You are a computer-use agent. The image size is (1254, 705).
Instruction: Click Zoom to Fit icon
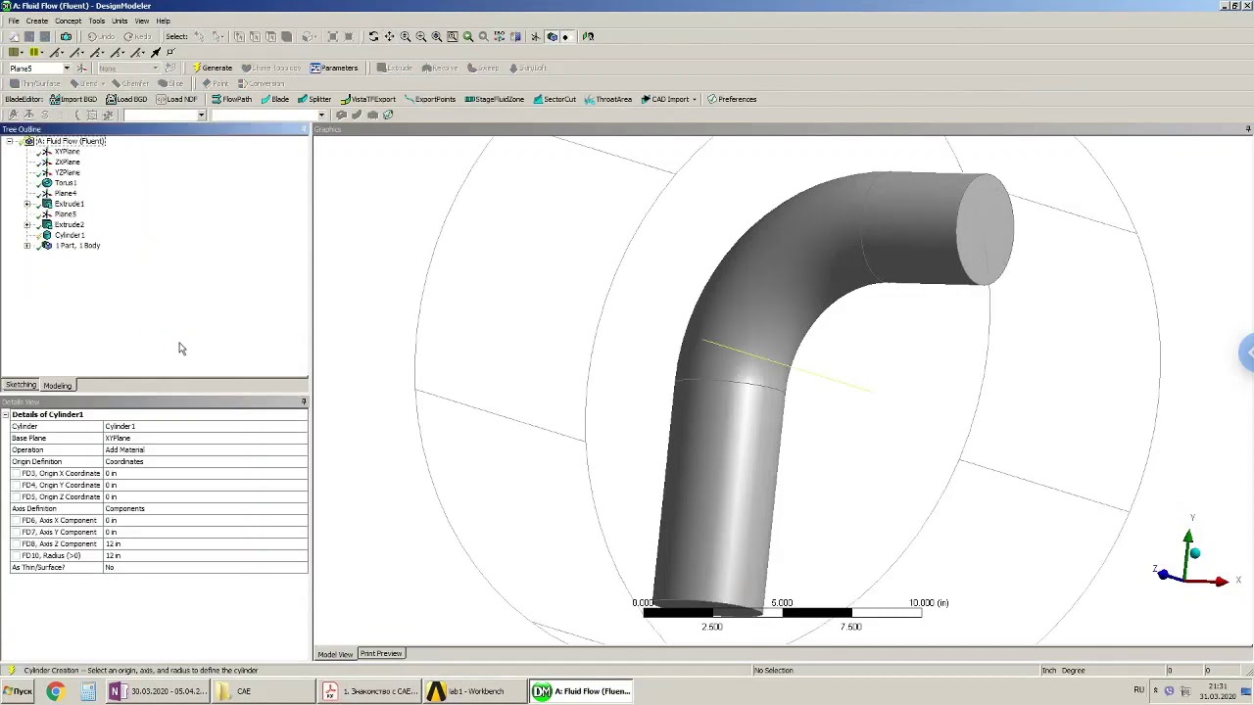click(x=452, y=36)
